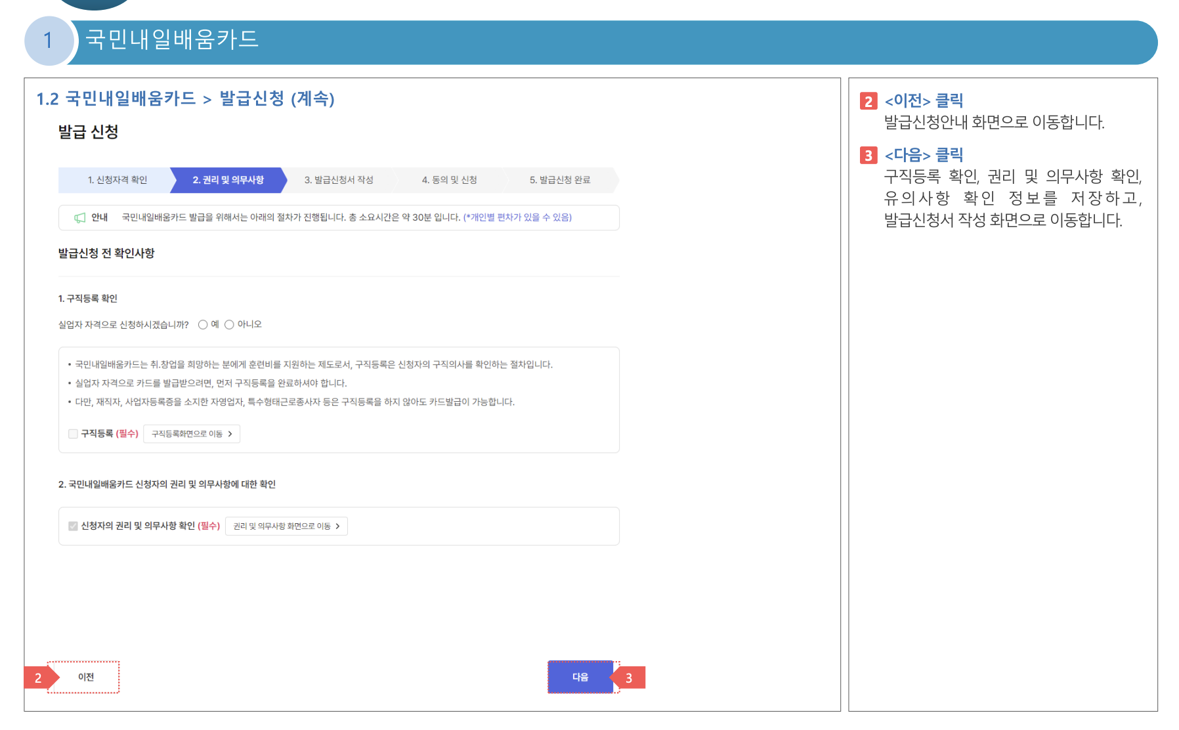The width and height of the screenshot is (1179, 730).
Task: Click the arrow on 권리 및 의무사항 화릭 이동 button
Action: tap(338, 526)
